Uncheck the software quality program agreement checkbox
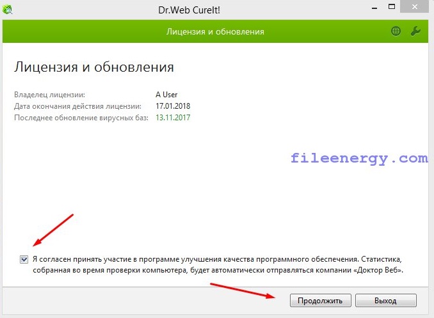Screen dimensions: 434x318 click(x=24, y=259)
